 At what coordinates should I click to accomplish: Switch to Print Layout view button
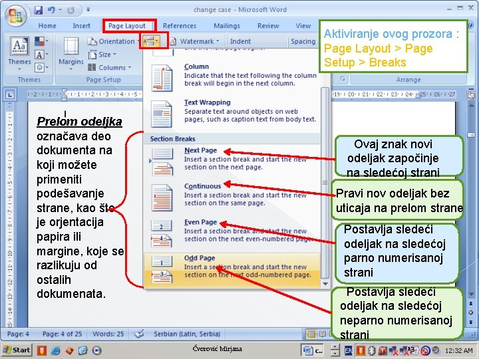point(311,334)
